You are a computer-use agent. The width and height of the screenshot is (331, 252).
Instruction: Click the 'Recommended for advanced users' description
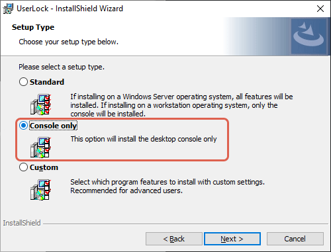(126, 190)
